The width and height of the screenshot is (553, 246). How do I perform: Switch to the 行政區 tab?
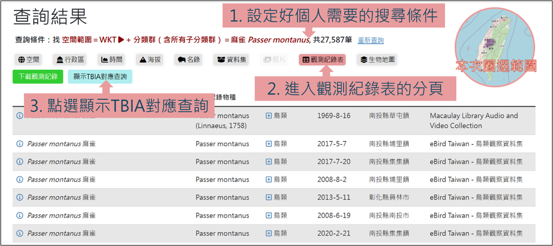click(70, 60)
